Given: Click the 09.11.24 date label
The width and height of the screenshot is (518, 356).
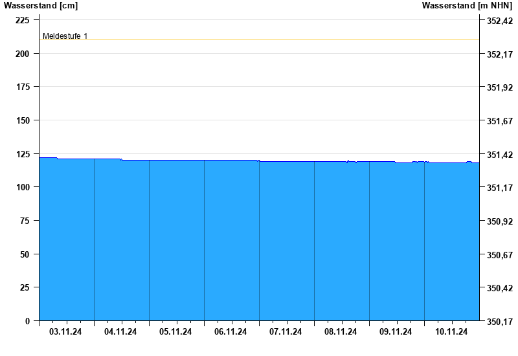Looking at the screenshot, I should (396, 332).
